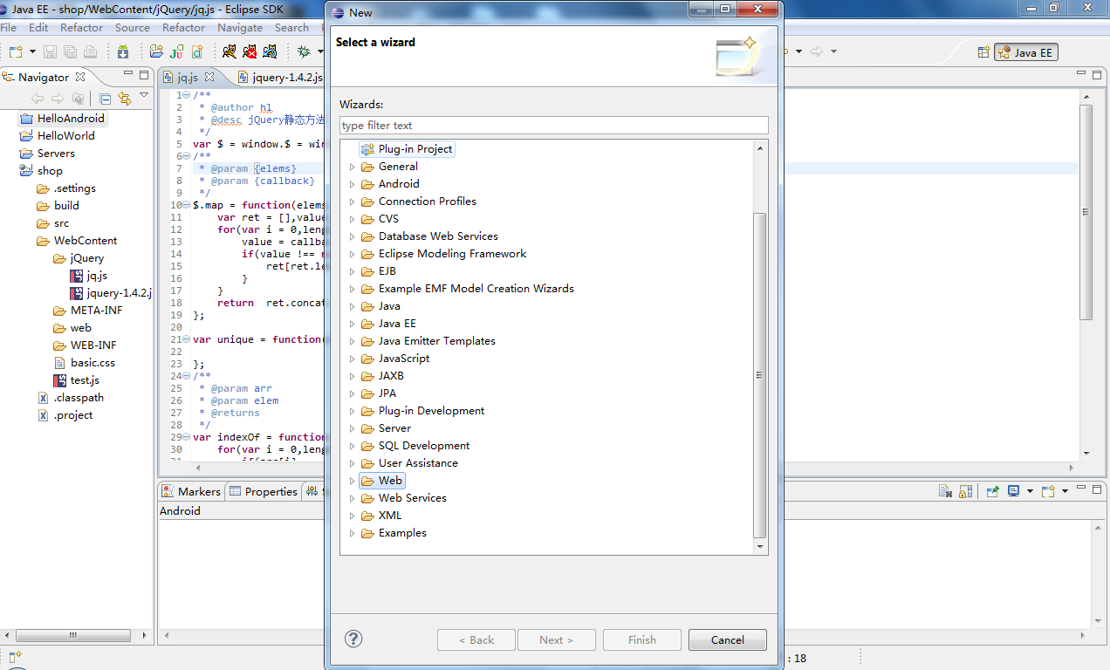Open the Navigator view menu dropdown
Viewport: 1110px width, 670px height.
[x=144, y=96]
